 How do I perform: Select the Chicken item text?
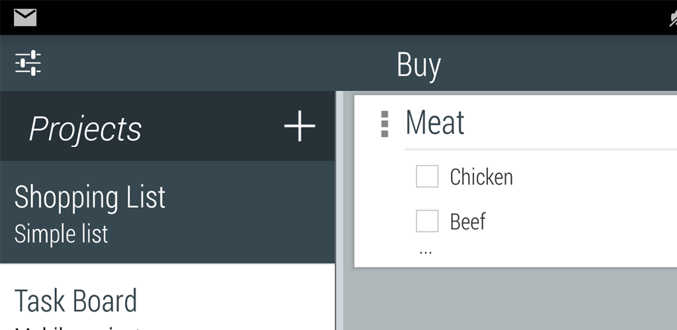point(481,177)
